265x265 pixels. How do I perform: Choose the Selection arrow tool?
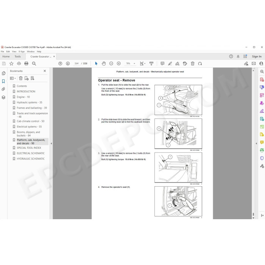96,64
